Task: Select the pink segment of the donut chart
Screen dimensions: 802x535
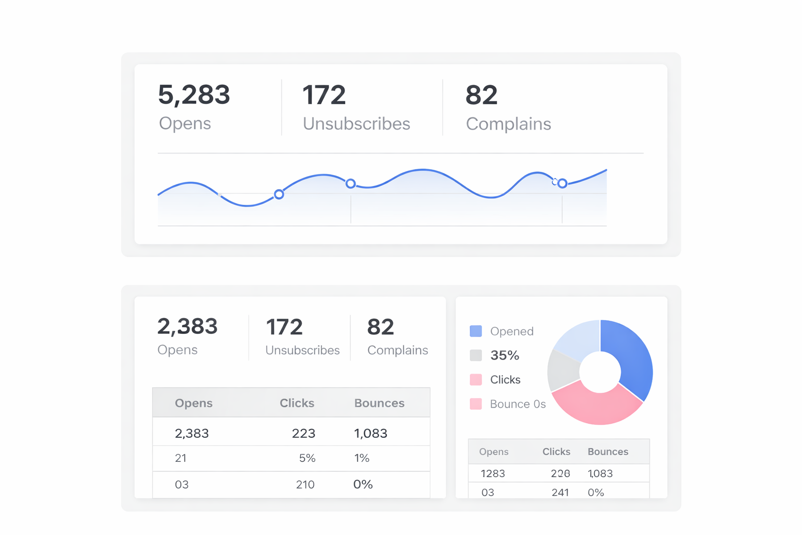Action: 598,413
